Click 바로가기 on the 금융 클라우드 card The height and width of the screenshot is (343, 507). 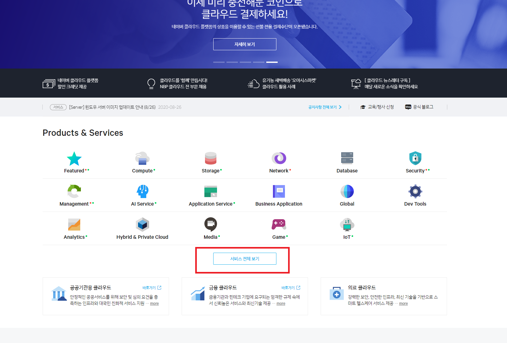[291, 288]
